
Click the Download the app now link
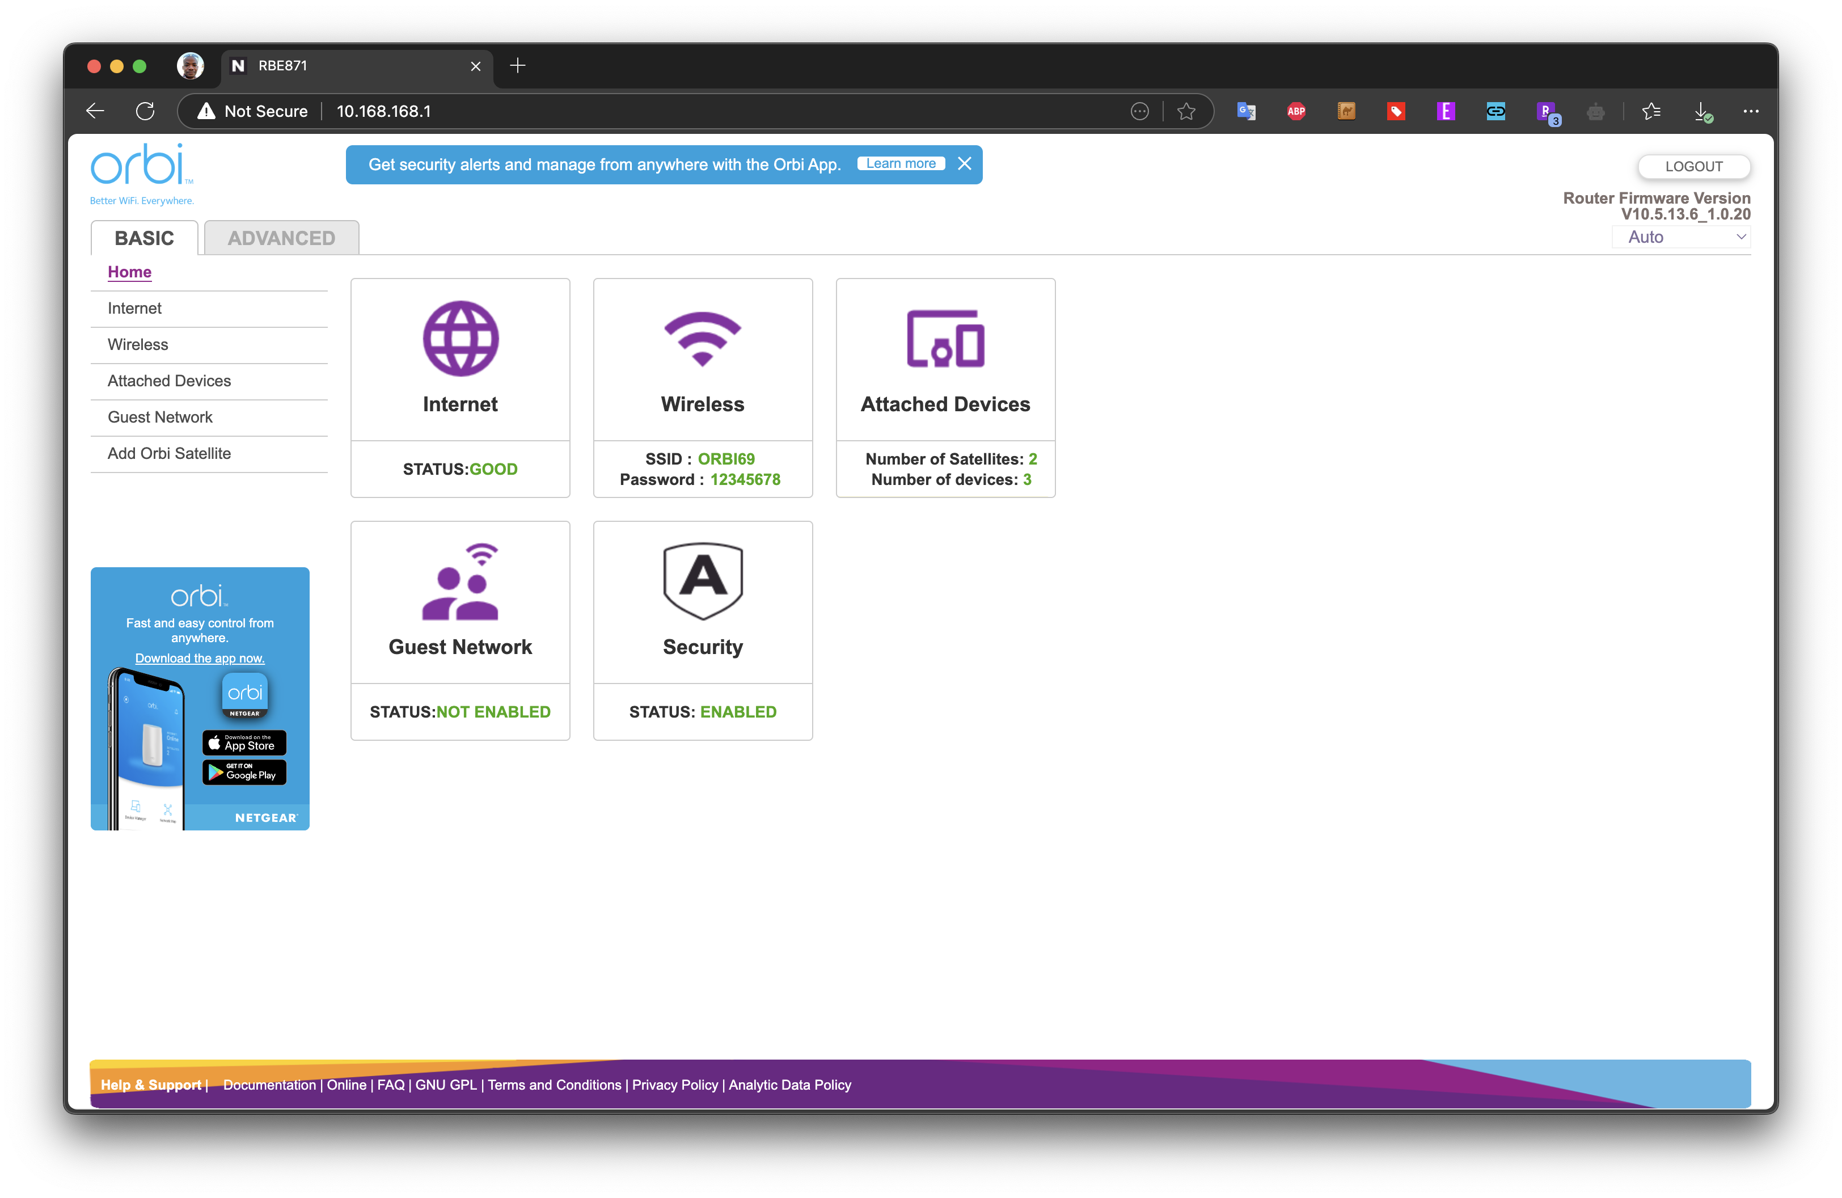(200, 659)
